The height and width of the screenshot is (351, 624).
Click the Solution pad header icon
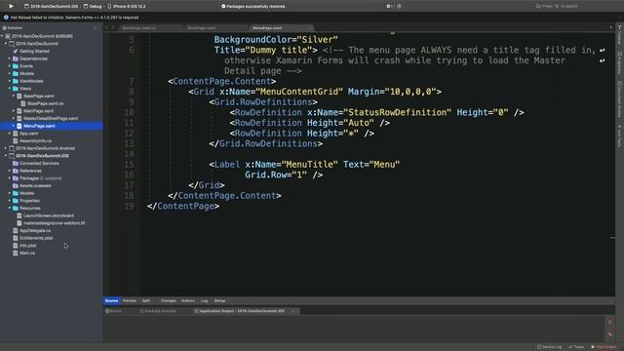4,28
